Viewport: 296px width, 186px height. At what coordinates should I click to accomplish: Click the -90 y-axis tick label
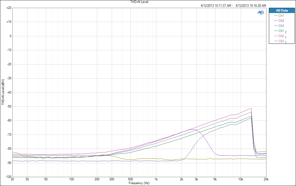click(x=9, y=163)
